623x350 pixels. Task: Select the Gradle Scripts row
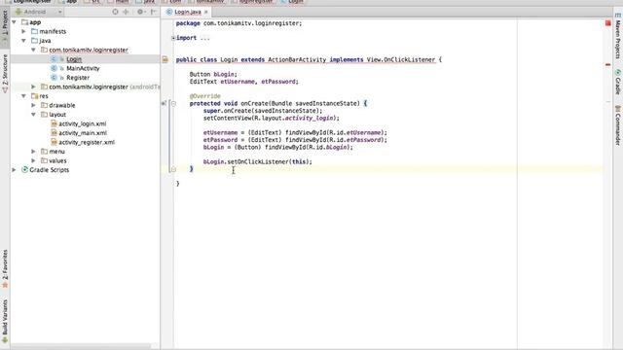(85, 170)
